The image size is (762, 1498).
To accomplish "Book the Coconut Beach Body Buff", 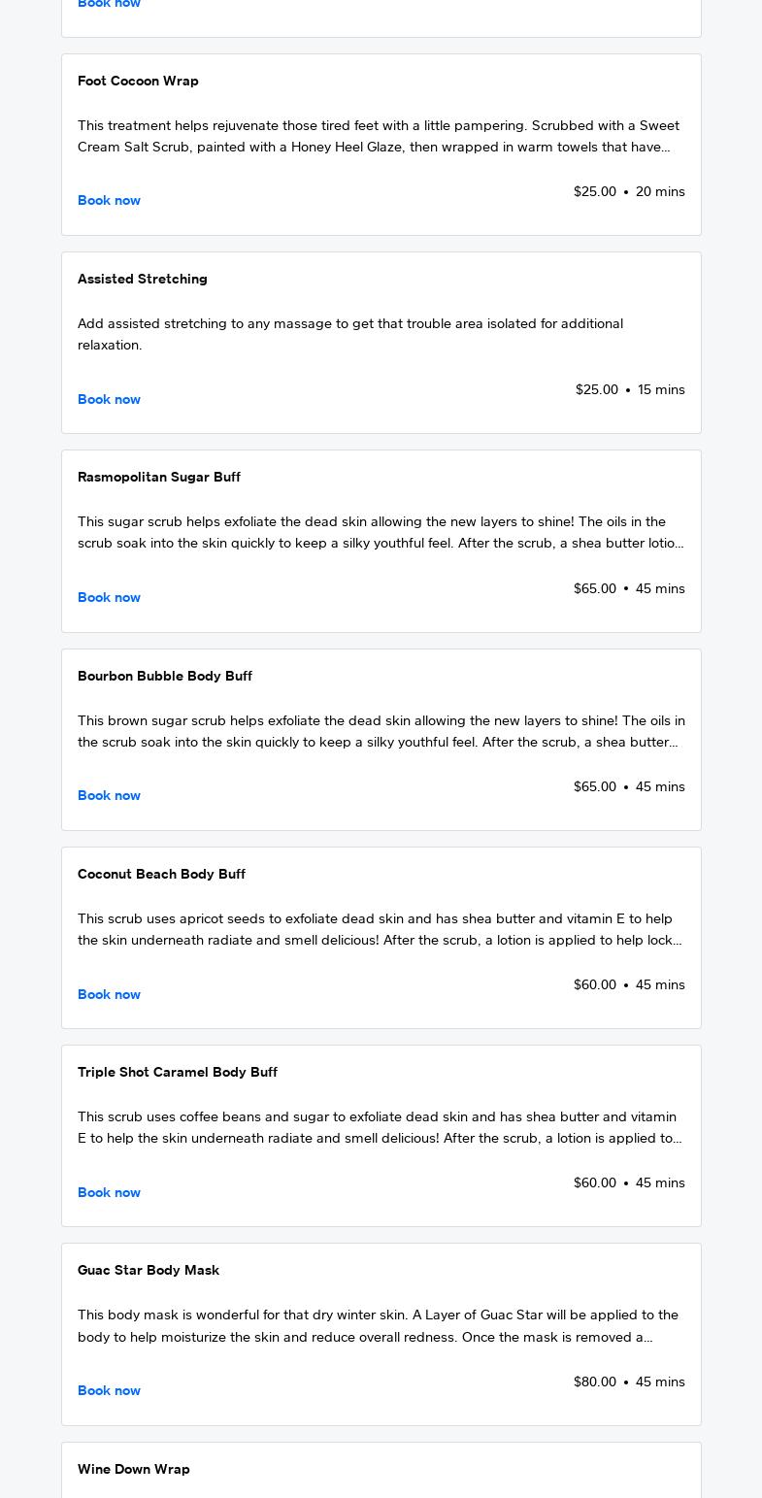I will coord(109,994).
